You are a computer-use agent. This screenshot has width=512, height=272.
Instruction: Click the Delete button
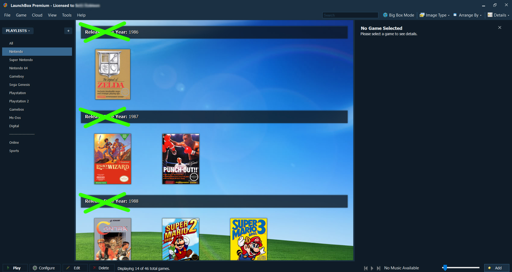[x=102, y=268]
